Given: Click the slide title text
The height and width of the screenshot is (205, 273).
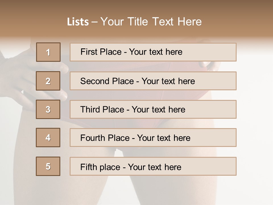Looking at the screenshot, I should tap(134, 22).
